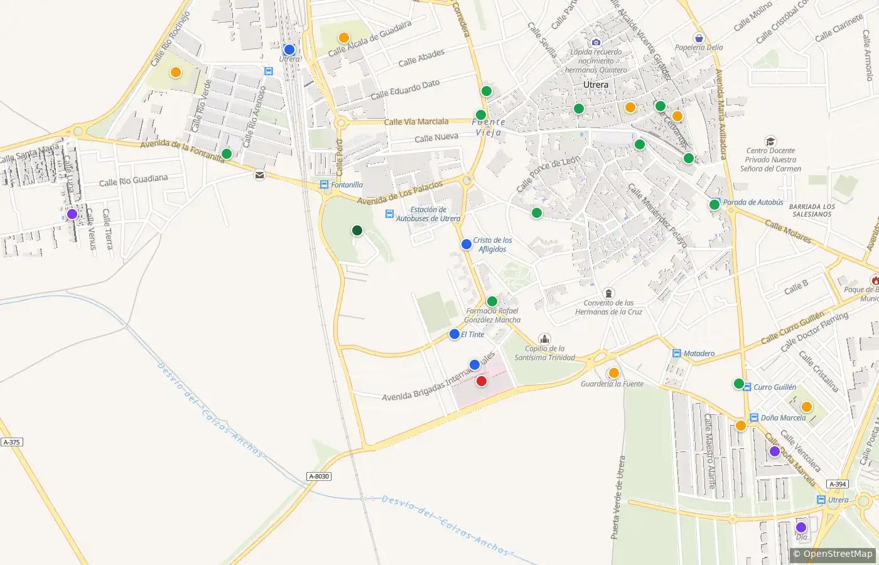This screenshot has width=879, height=565.
Task: Select the Centro Docente school icon
Action: coord(770,141)
